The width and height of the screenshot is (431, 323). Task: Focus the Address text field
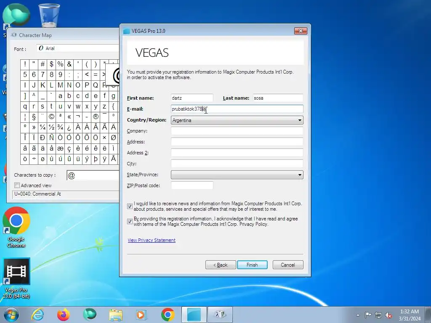[237, 142]
